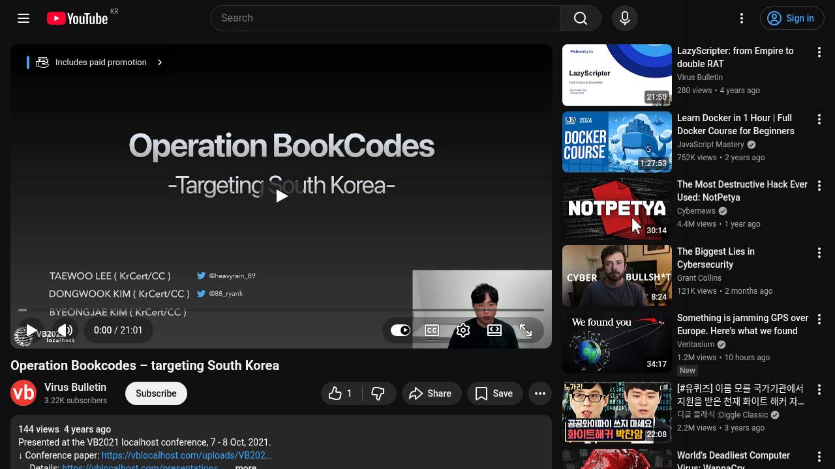Dislike this video
835x469 pixels.
coord(378,393)
